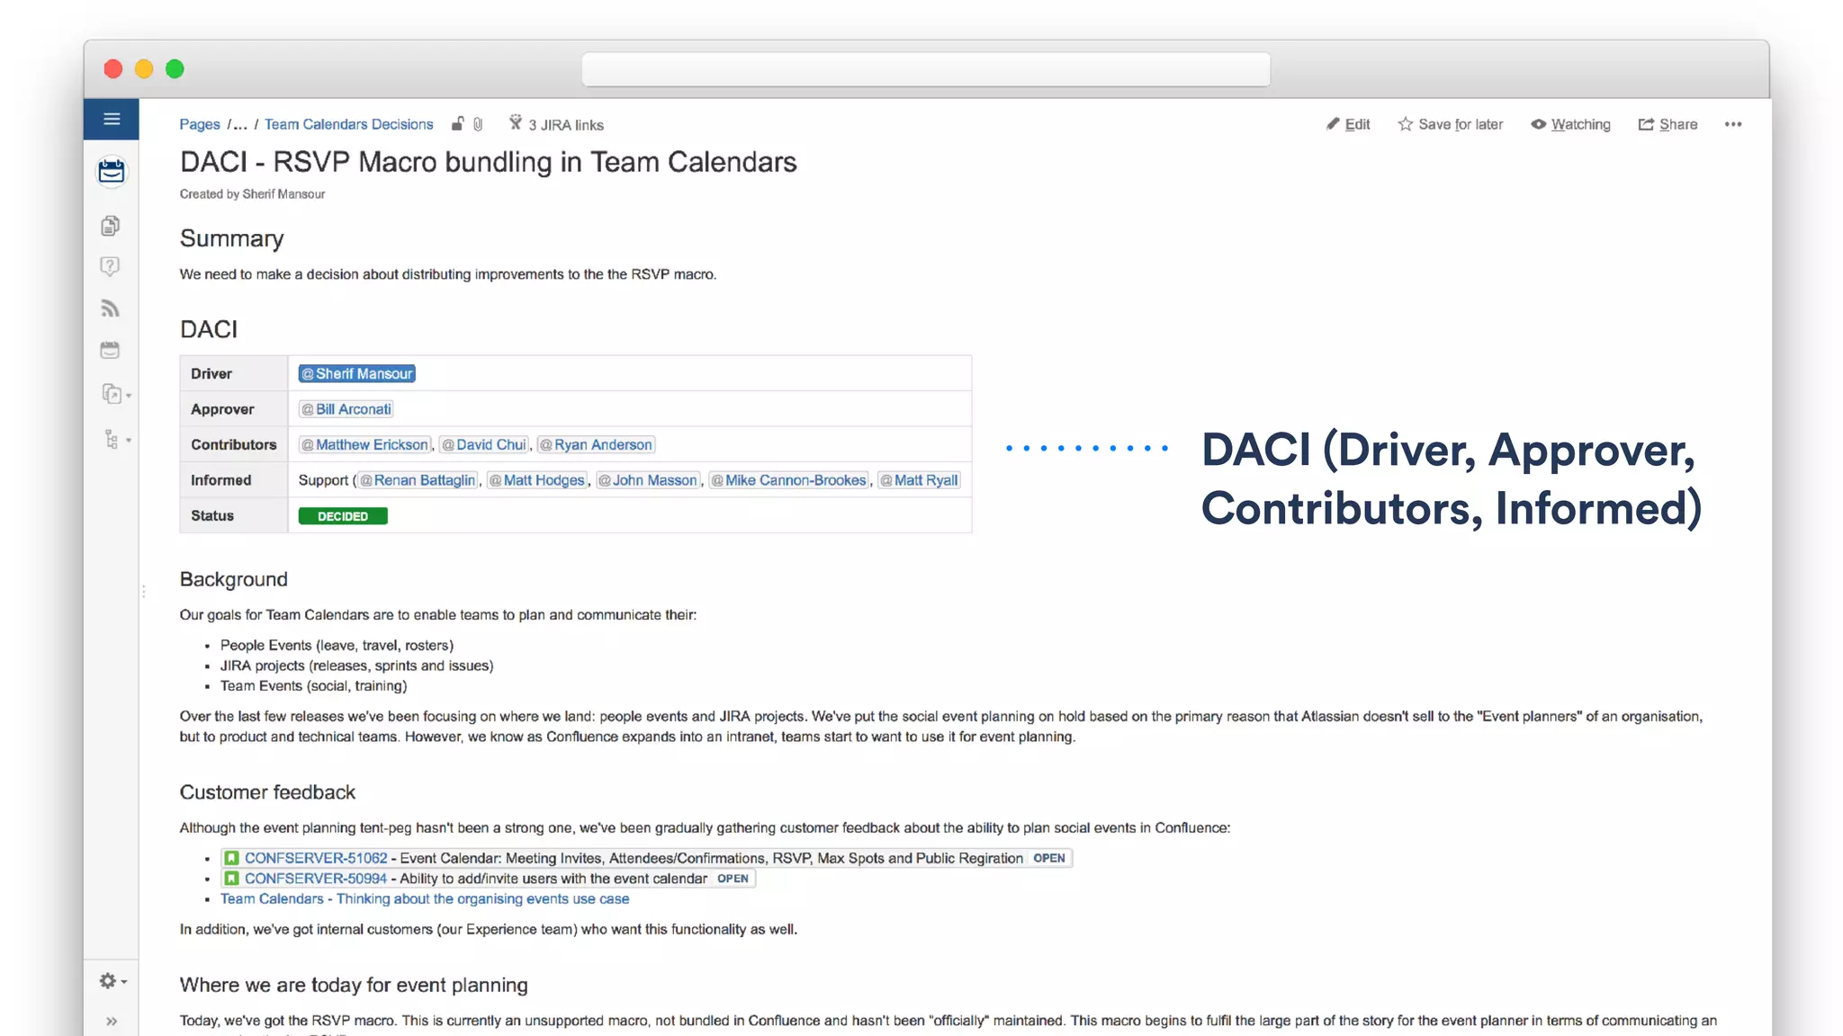Expand the collapsed breadcrumb ellipsis
The image size is (1843, 1036).
click(239, 124)
